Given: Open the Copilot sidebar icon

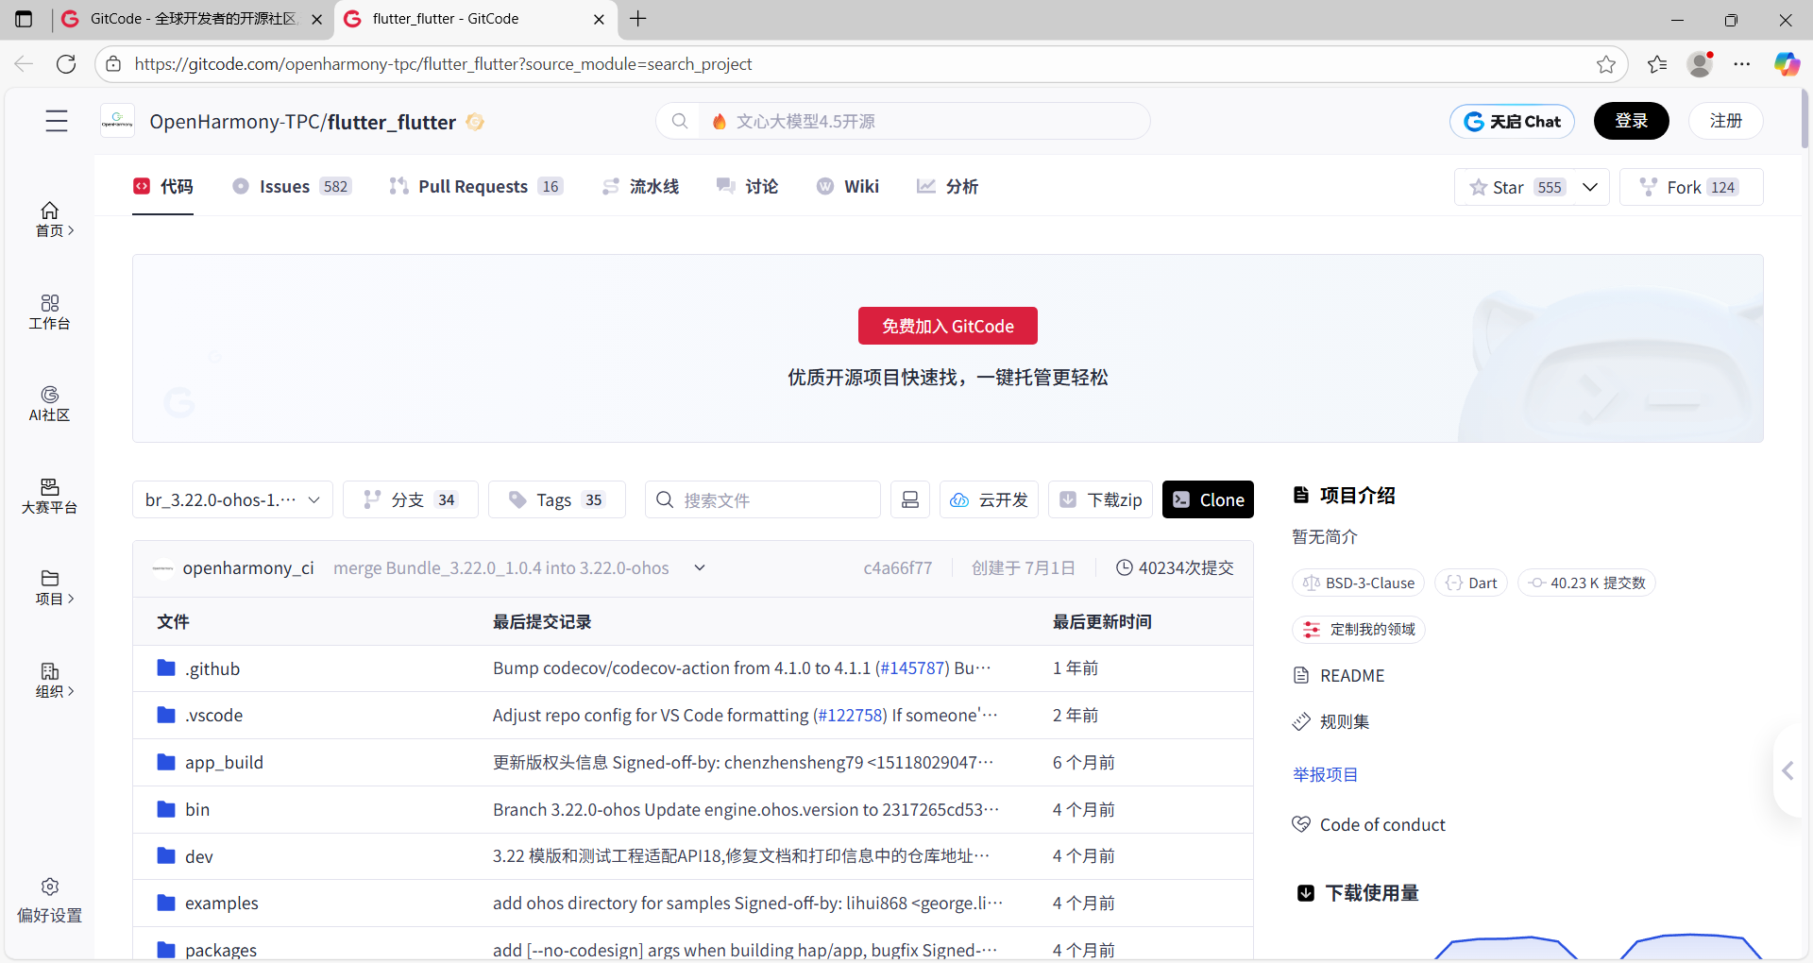Looking at the screenshot, I should pyautogui.click(x=1787, y=63).
